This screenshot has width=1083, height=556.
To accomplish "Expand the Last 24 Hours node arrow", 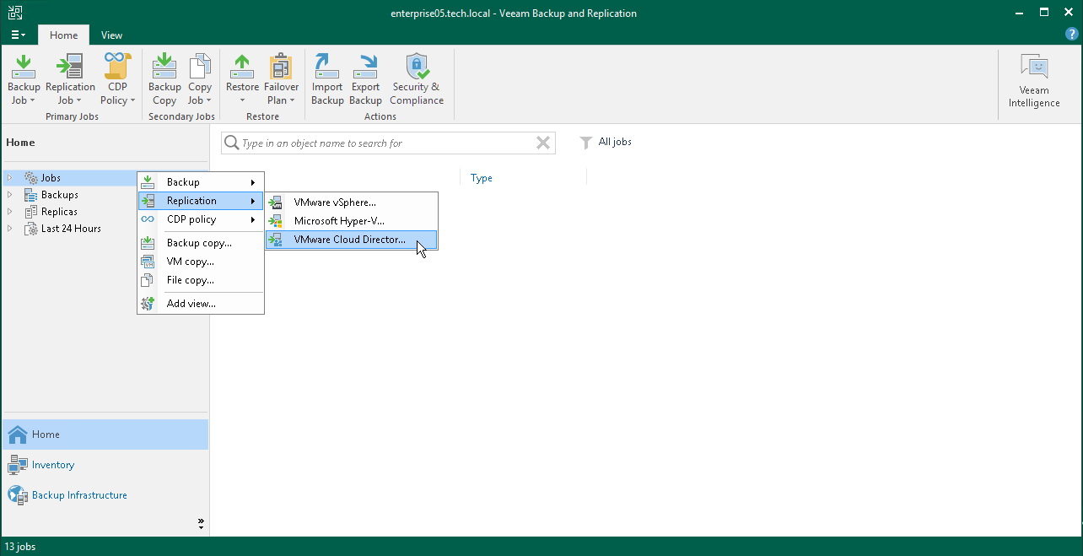I will coord(10,229).
